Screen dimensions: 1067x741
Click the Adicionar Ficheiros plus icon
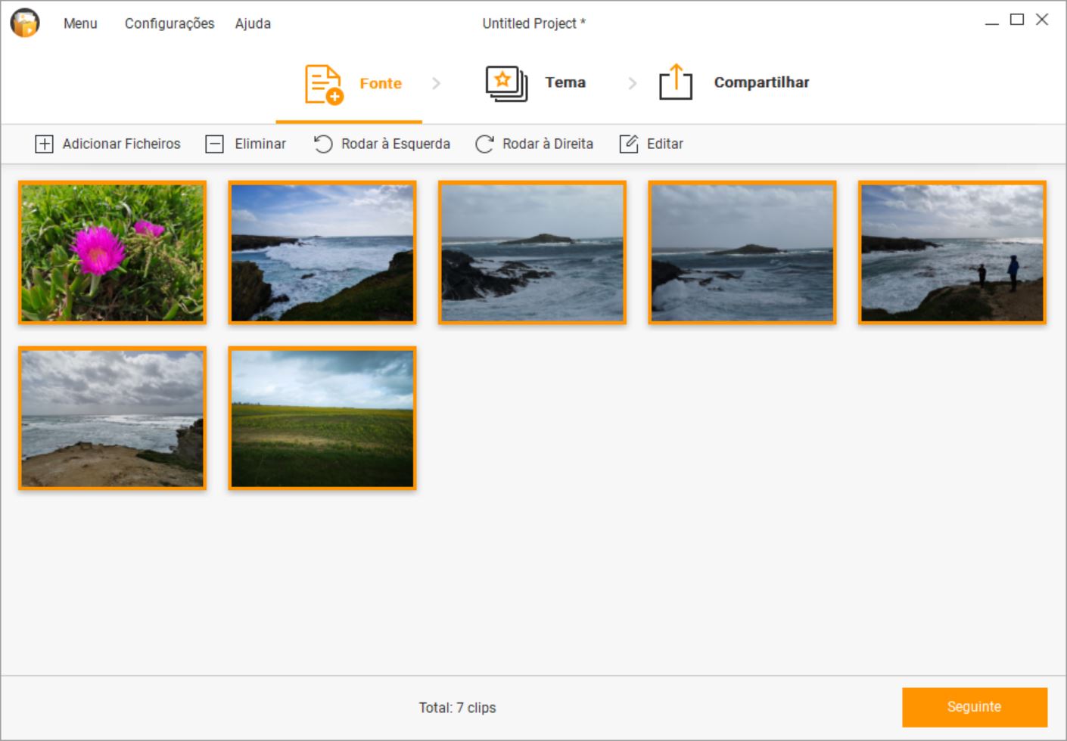click(x=44, y=144)
